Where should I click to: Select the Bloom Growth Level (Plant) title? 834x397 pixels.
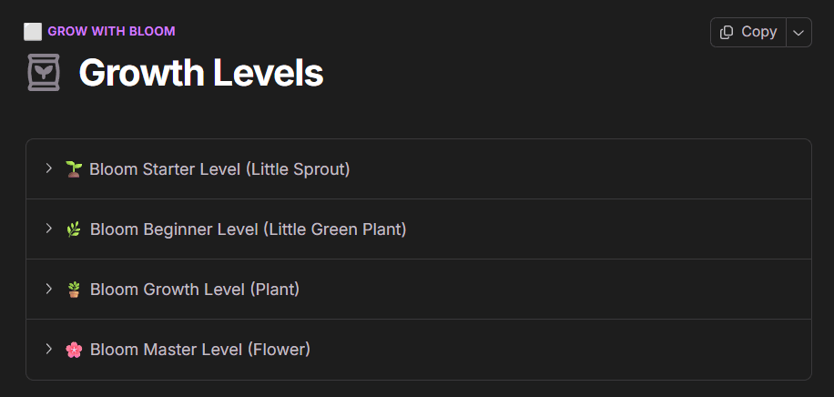[x=194, y=290]
